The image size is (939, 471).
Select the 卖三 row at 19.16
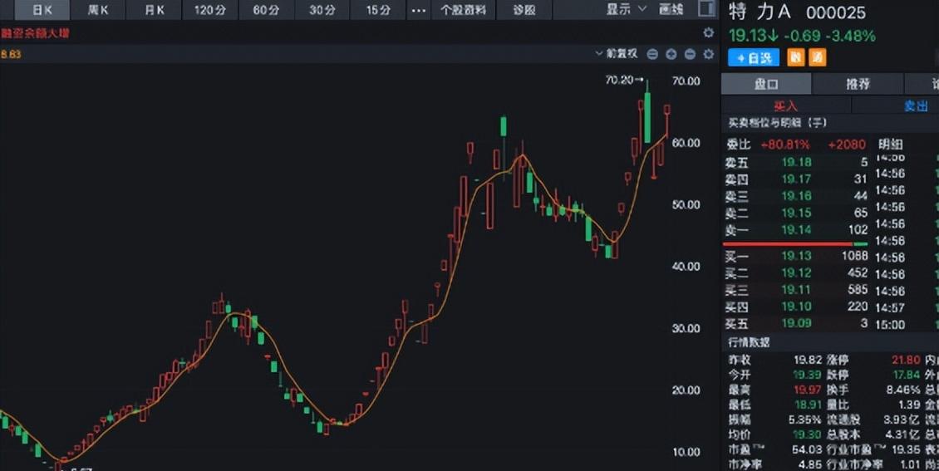(796, 196)
